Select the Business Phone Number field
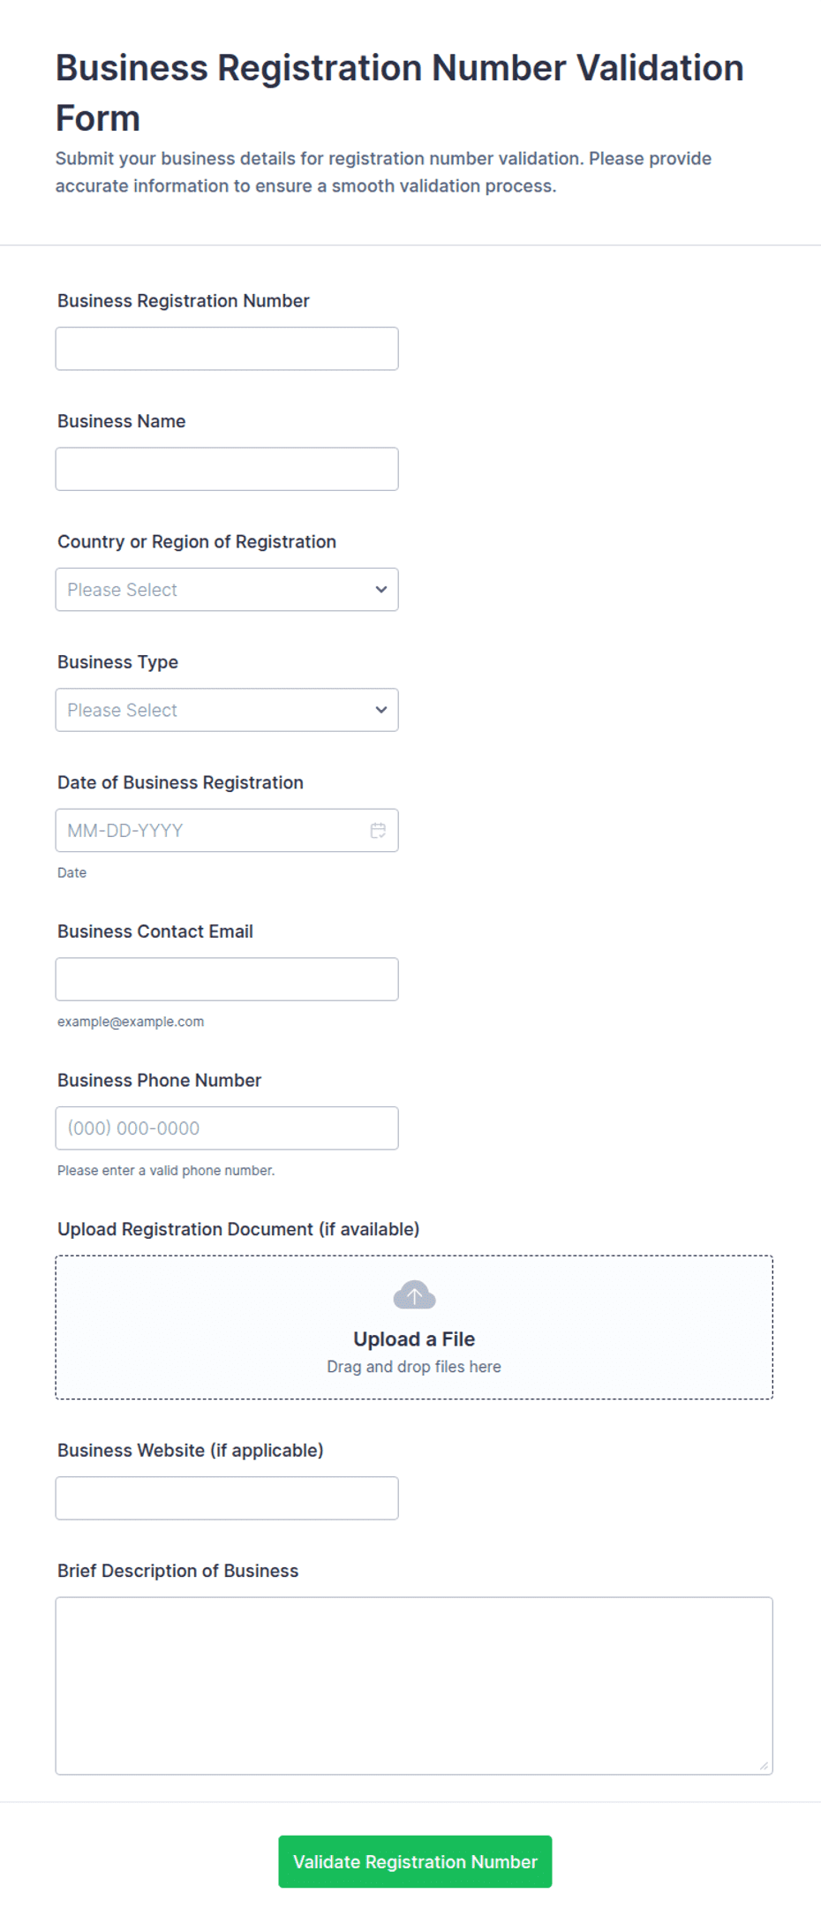Viewport: 821px width, 1931px height. tap(227, 1128)
